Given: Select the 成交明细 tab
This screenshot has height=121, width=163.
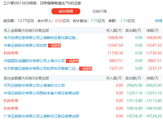Looking at the screenshot, I should 66,11.
